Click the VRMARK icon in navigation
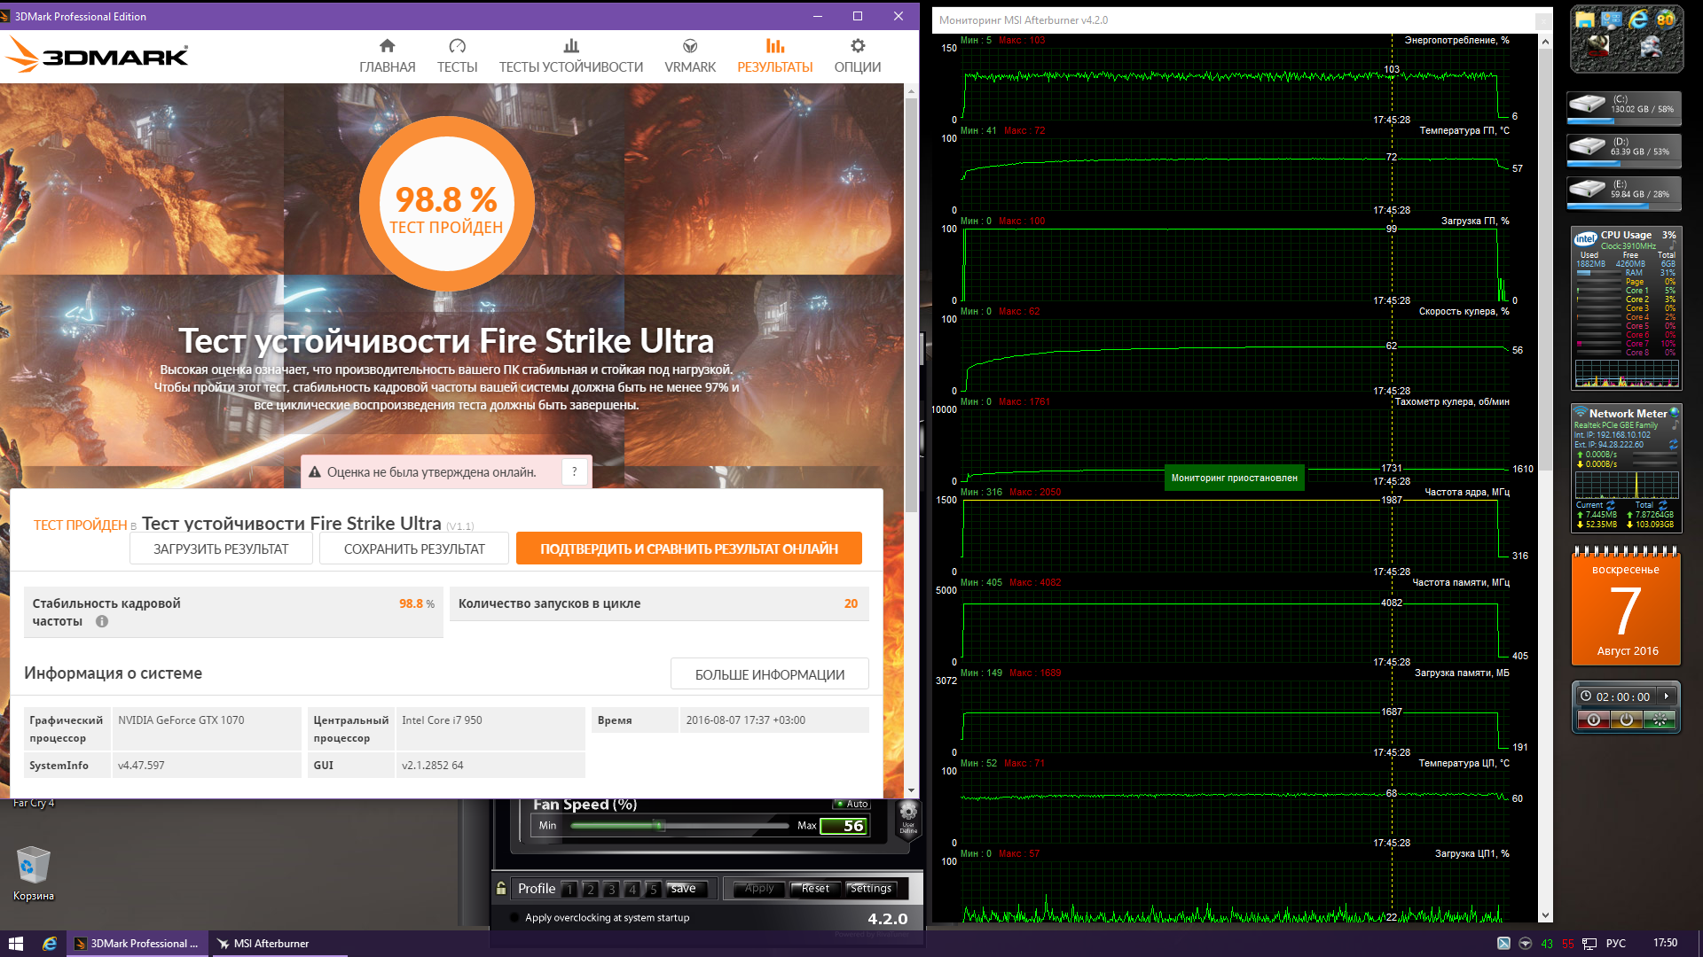Viewport: 1703px width, 957px height. point(690,46)
